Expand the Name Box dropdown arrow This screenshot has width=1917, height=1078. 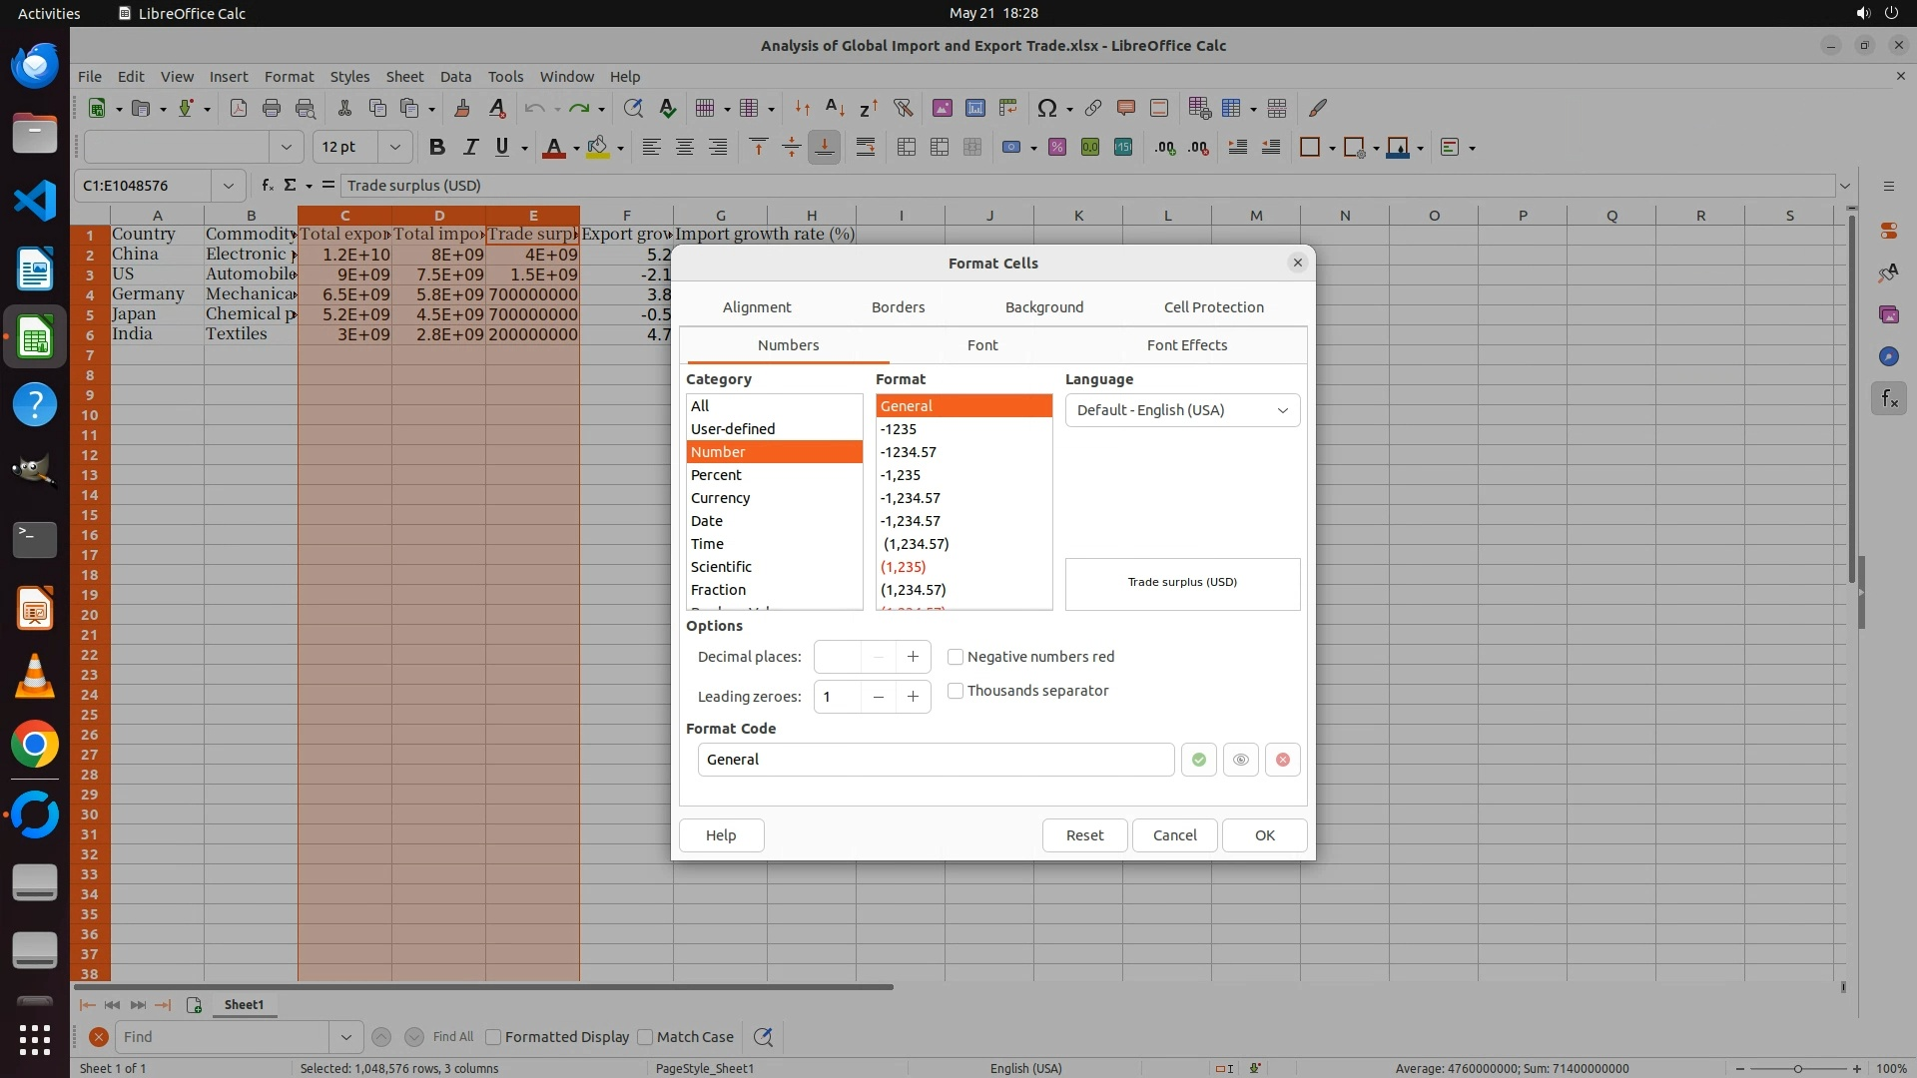click(229, 186)
